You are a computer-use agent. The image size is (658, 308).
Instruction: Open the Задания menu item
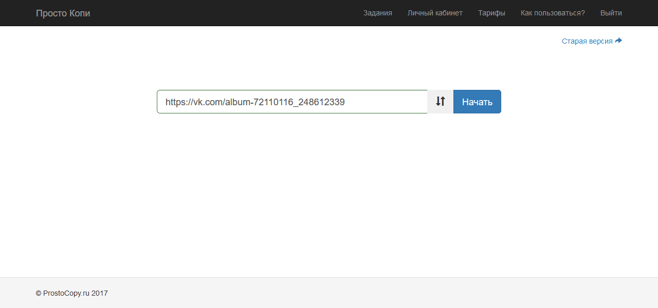[x=377, y=13]
